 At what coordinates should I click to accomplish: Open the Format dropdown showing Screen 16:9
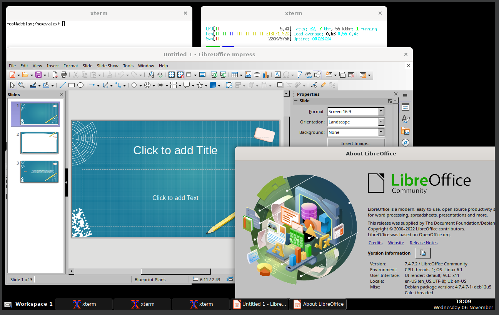(x=381, y=111)
